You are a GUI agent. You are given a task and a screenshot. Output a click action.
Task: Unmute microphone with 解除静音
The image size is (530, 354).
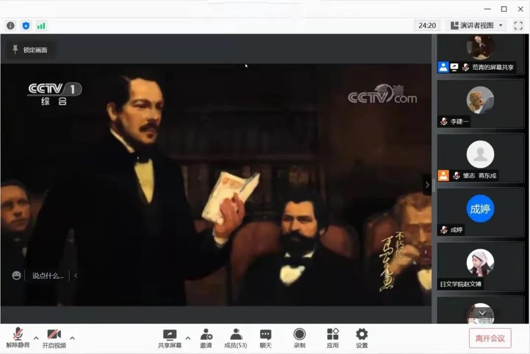coord(18,338)
